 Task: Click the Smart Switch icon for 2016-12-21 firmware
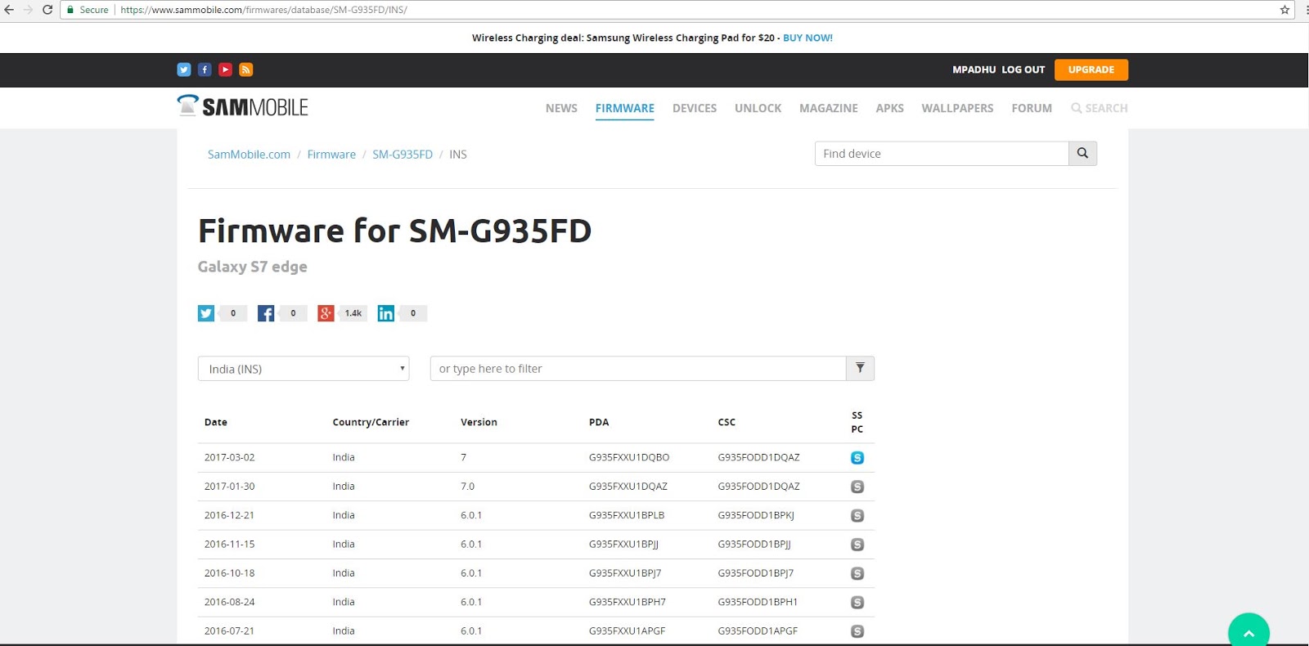[857, 516]
